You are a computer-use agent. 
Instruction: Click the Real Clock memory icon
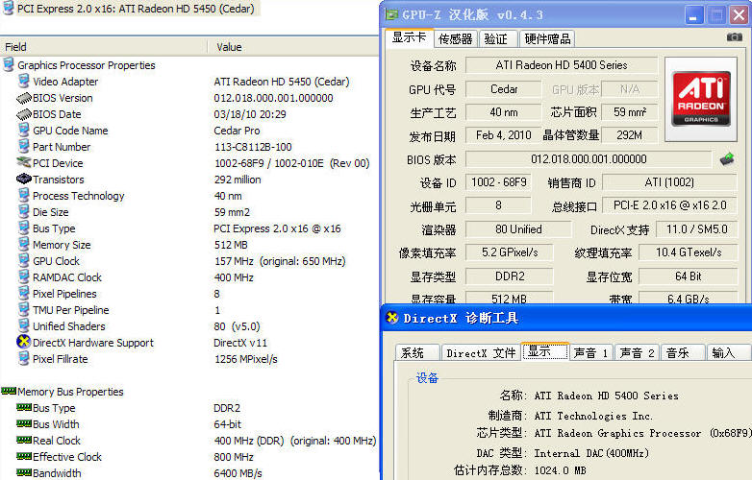tap(24, 441)
